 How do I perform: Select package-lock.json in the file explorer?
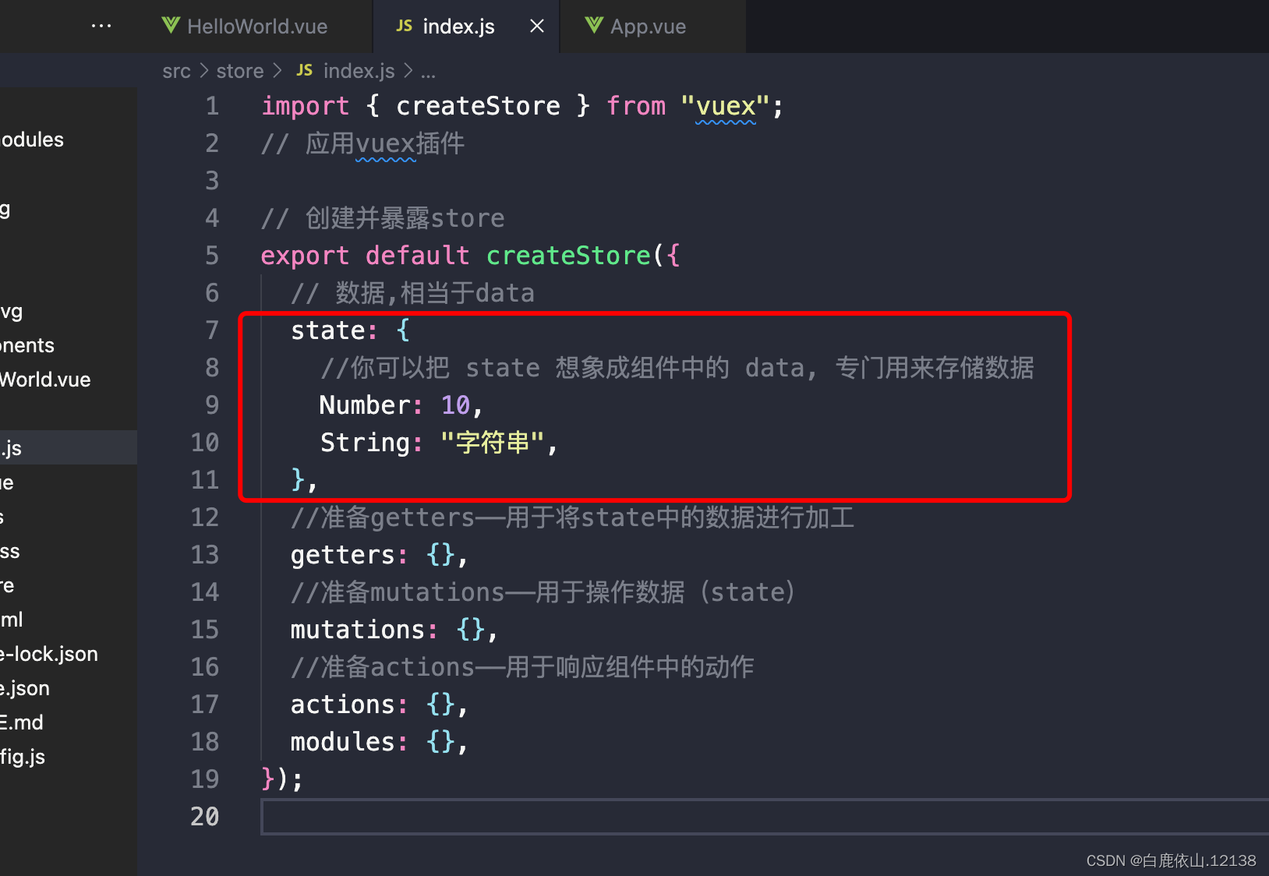[x=48, y=654]
